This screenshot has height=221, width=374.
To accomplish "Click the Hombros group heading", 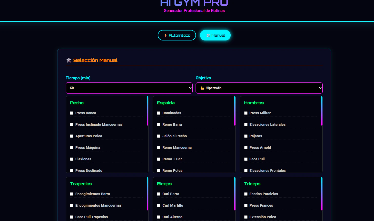I will pos(254,103).
